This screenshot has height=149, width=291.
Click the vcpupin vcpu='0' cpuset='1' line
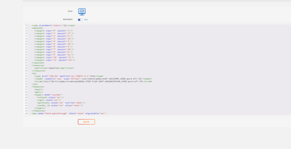[x=54, y=30]
